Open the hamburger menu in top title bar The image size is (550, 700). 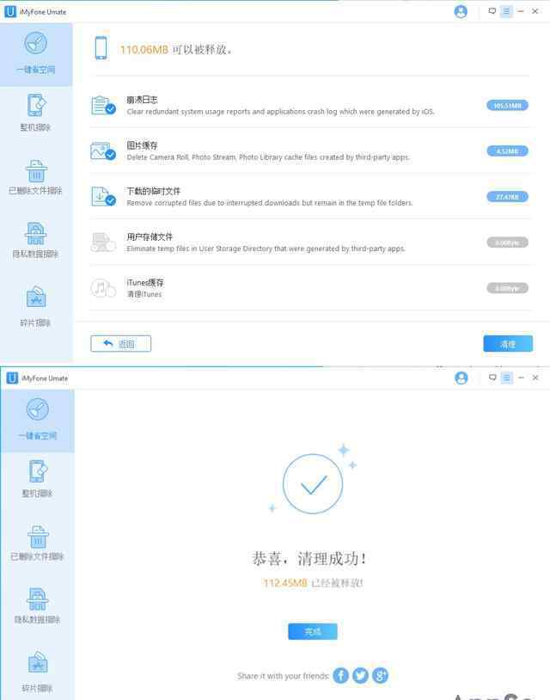pos(506,11)
